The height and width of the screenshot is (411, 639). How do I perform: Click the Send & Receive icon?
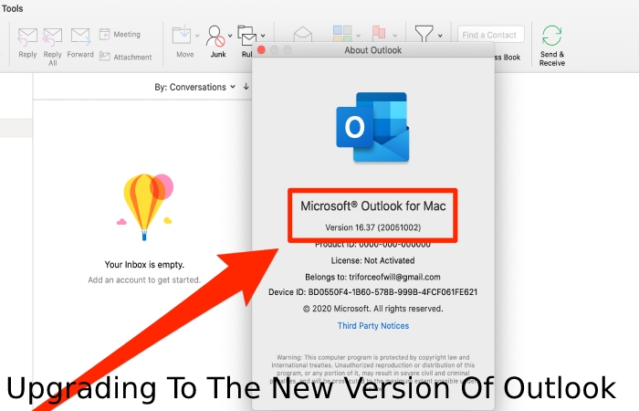pos(551,36)
